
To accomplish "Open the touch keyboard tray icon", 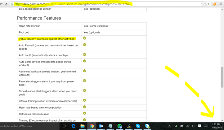I will coord(206,126).
